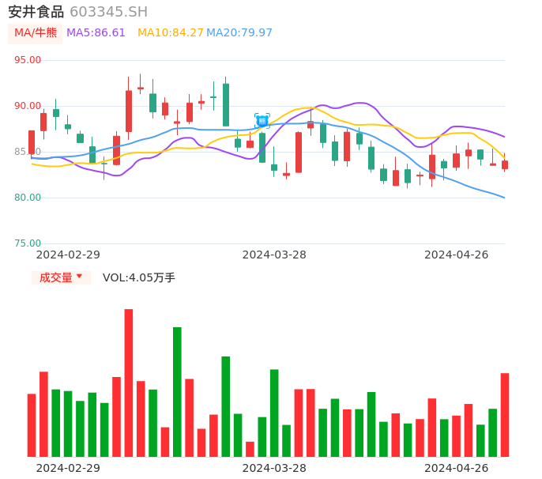Click the 75.00 price axis label
This screenshot has height=479, width=542.
tap(28, 243)
